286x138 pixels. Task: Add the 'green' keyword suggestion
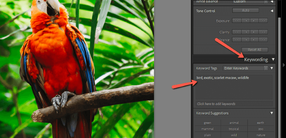tap(208, 123)
